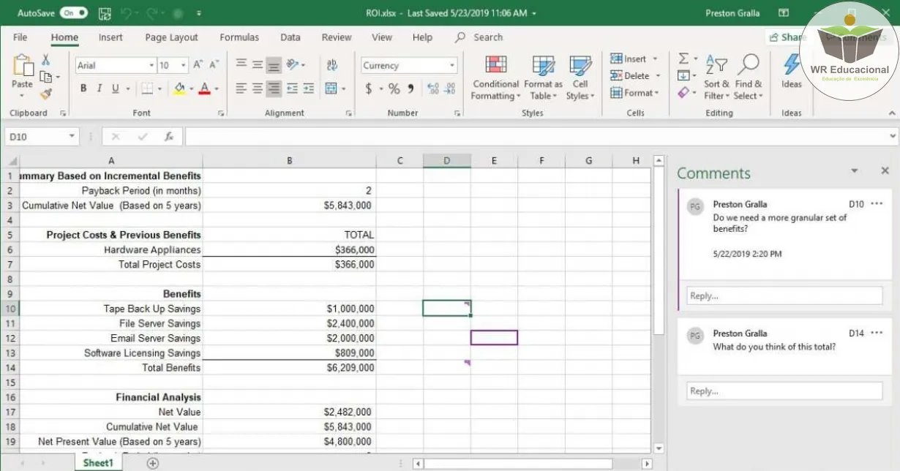Click the Reply field under D10 comment

pos(784,296)
